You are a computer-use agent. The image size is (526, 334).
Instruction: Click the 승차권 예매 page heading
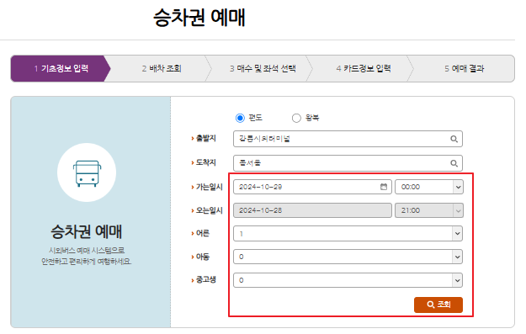(x=199, y=18)
